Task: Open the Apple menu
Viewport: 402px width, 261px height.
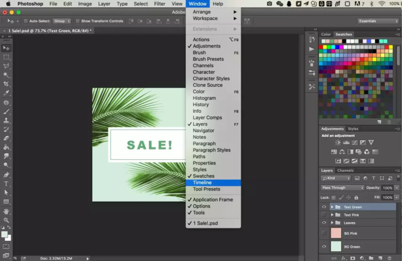Action: click(x=8, y=4)
